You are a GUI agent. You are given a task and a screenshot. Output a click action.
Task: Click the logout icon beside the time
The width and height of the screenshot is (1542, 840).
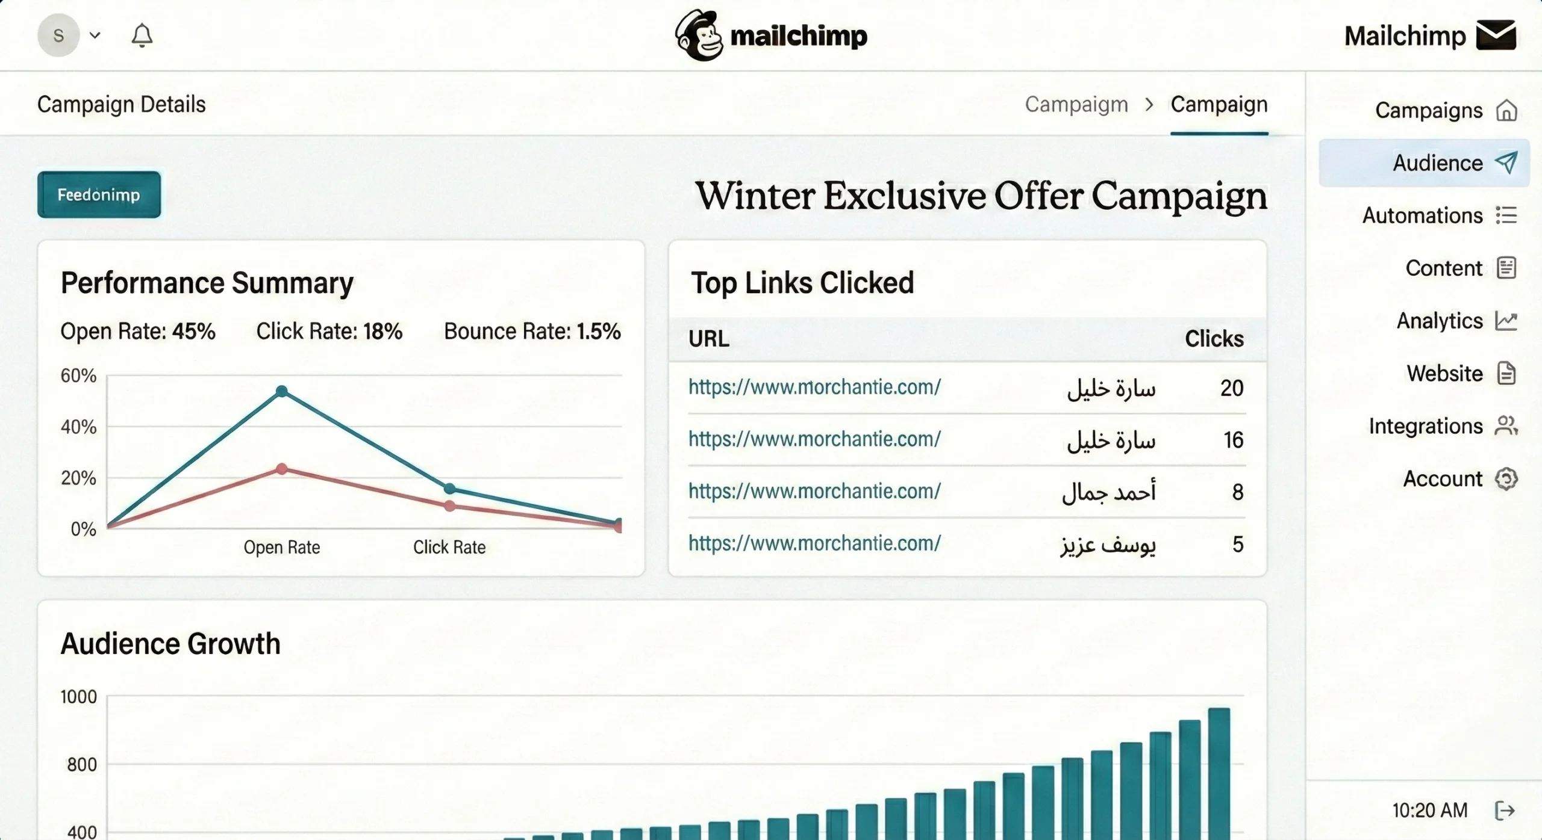coord(1505,811)
